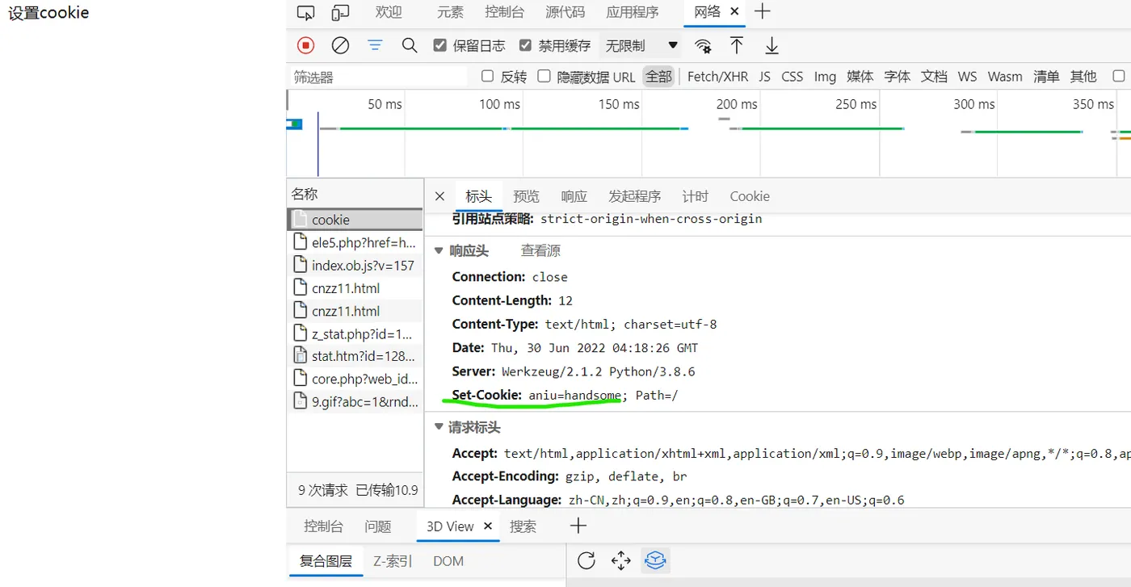This screenshot has width=1131, height=587.
Task: Filter by 全部 request types
Action: pyautogui.click(x=658, y=77)
